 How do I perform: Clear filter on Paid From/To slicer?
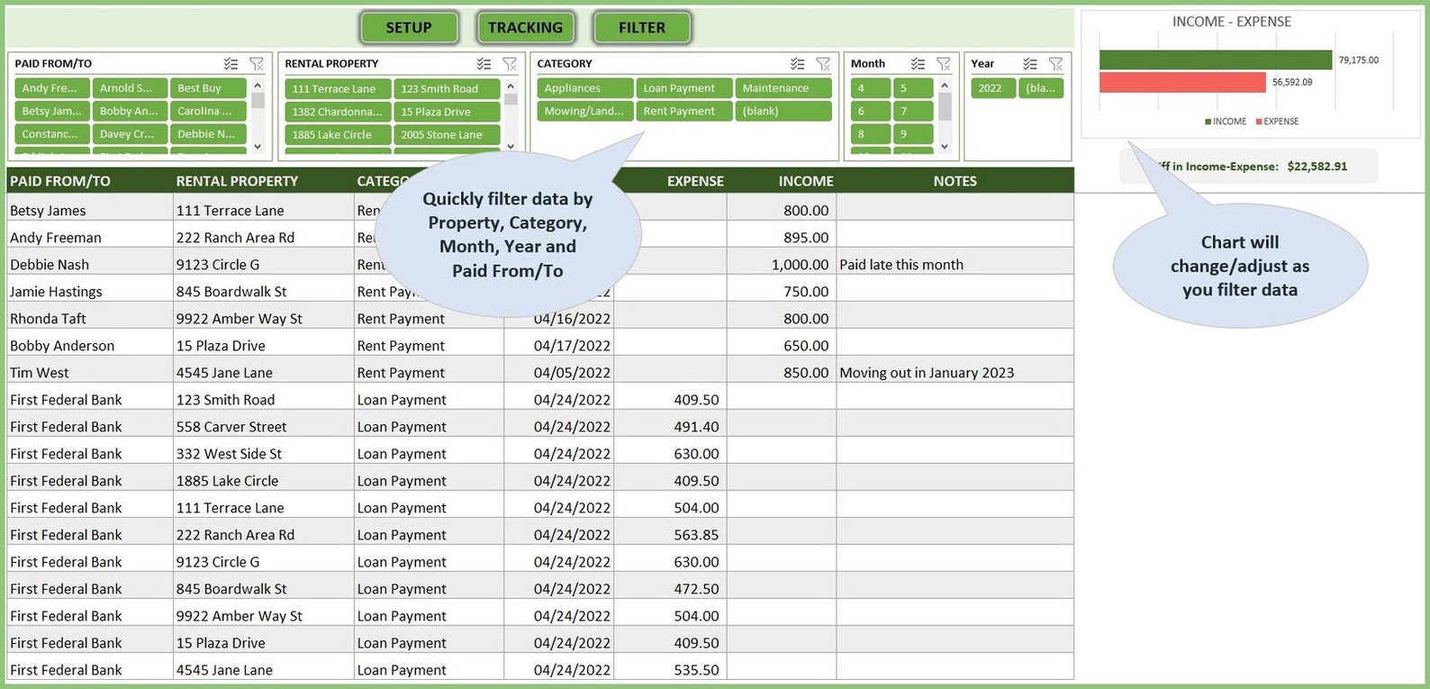click(x=257, y=64)
